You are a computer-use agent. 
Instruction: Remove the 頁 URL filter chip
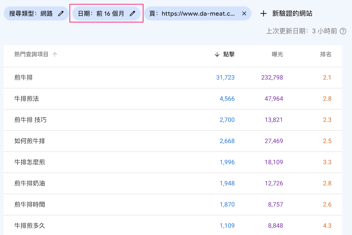point(244,14)
